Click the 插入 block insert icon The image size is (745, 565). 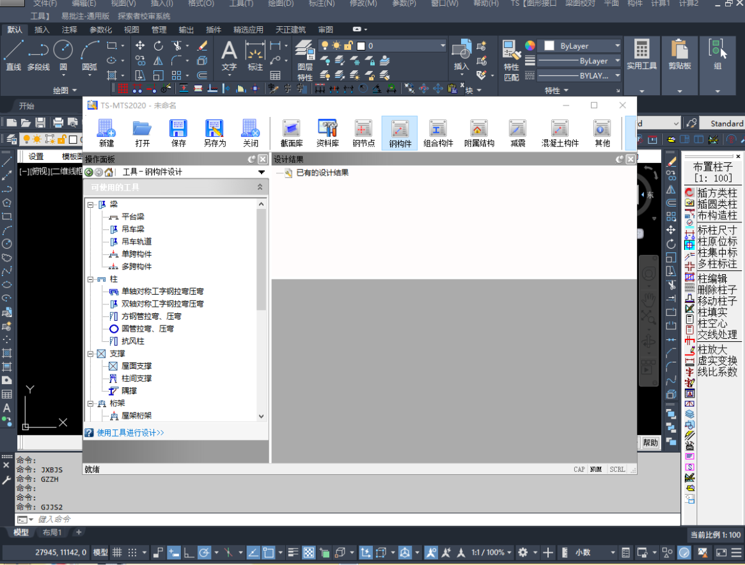pos(461,56)
